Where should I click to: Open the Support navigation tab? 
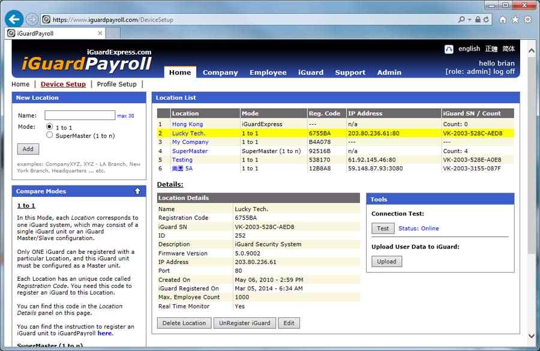[350, 73]
